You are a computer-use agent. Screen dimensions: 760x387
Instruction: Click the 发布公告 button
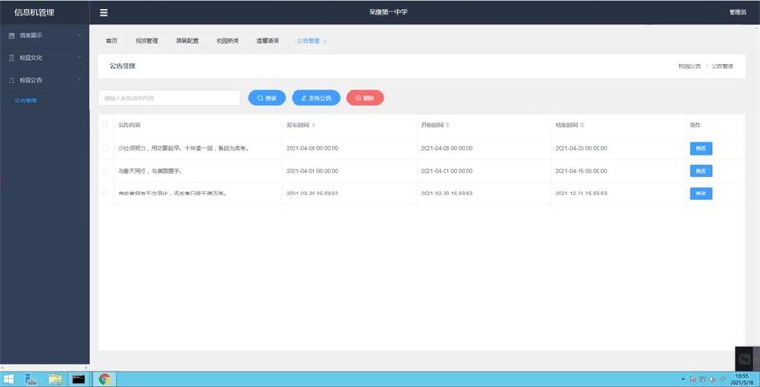tap(316, 98)
